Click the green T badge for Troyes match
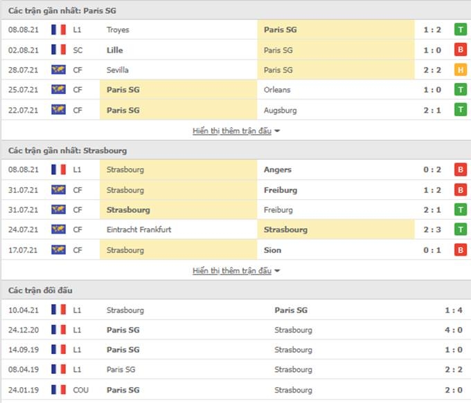The width and height of the screenshot is (471, 403). pyautogui.click(x=461, y=30)
